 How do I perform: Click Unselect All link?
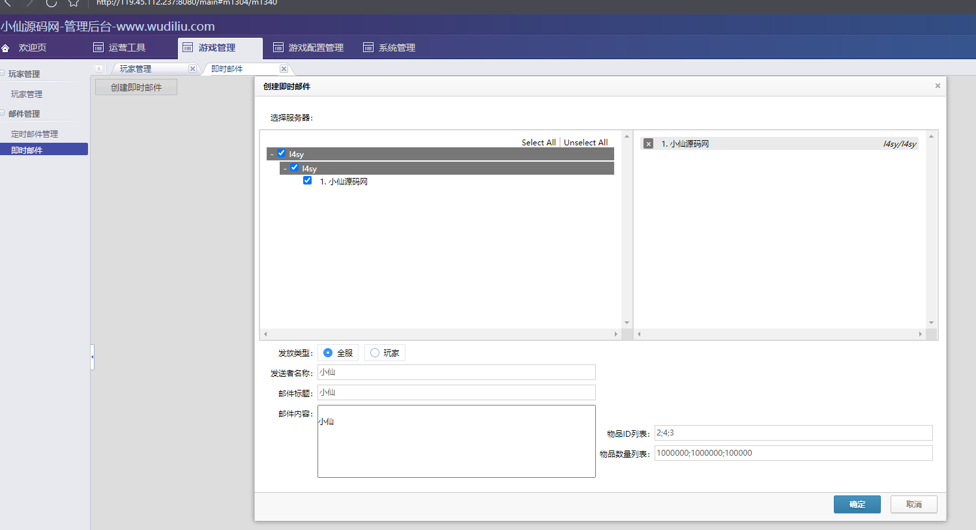point(585,142)
